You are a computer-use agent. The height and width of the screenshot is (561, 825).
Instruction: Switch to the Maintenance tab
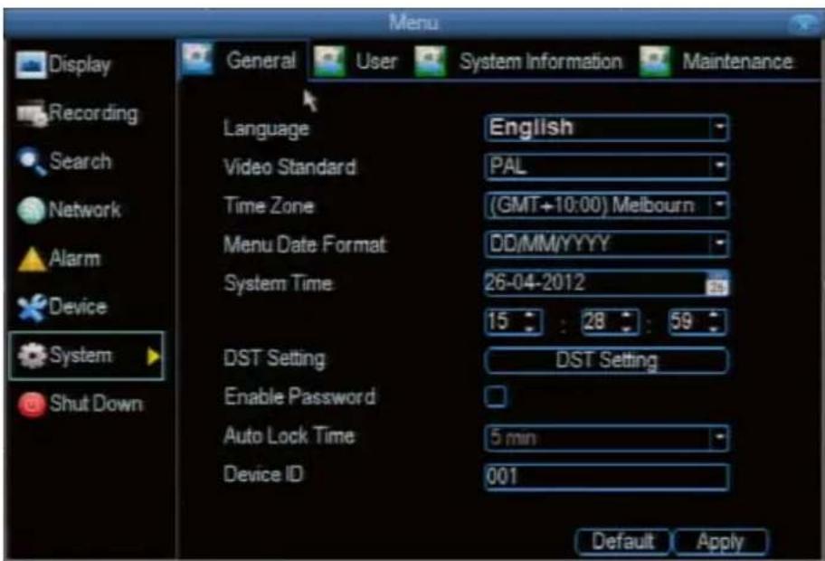tap(716, 62)
